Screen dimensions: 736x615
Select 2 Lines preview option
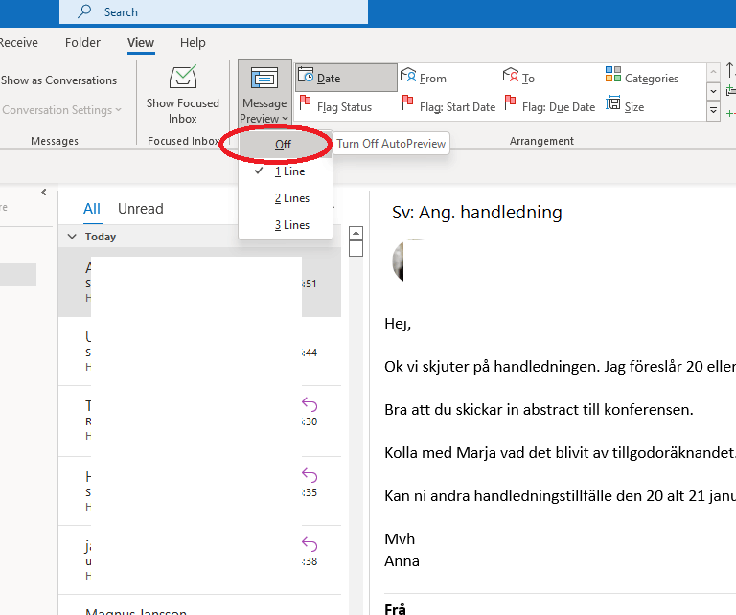coord(286,198)
